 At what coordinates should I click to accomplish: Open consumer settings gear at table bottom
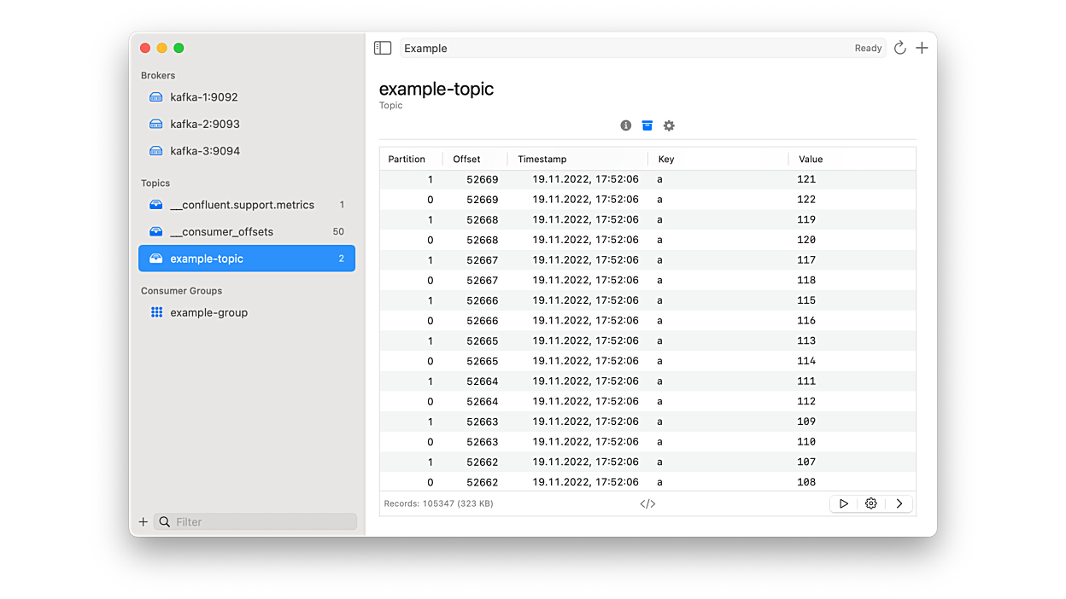[871, 503]
